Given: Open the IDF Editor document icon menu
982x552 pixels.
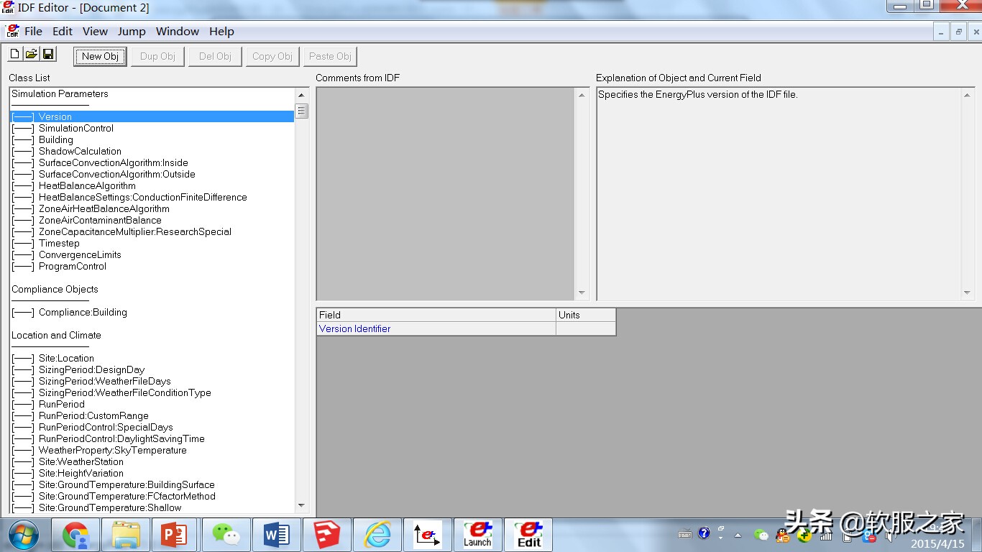Looking at the screenshot, I should (x=12, y=32).
